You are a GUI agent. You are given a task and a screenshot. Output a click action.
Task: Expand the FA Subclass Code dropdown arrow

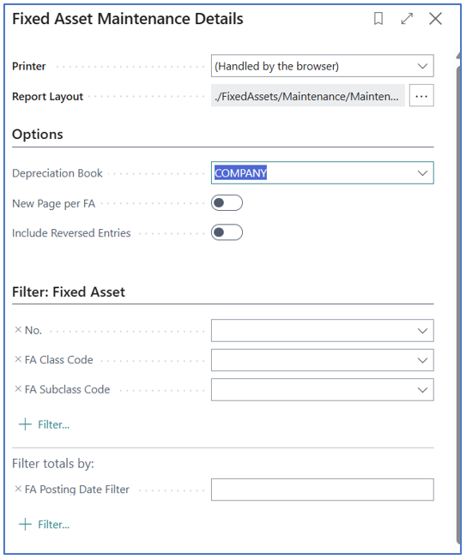pyautogui.click(x=422, y=390)
